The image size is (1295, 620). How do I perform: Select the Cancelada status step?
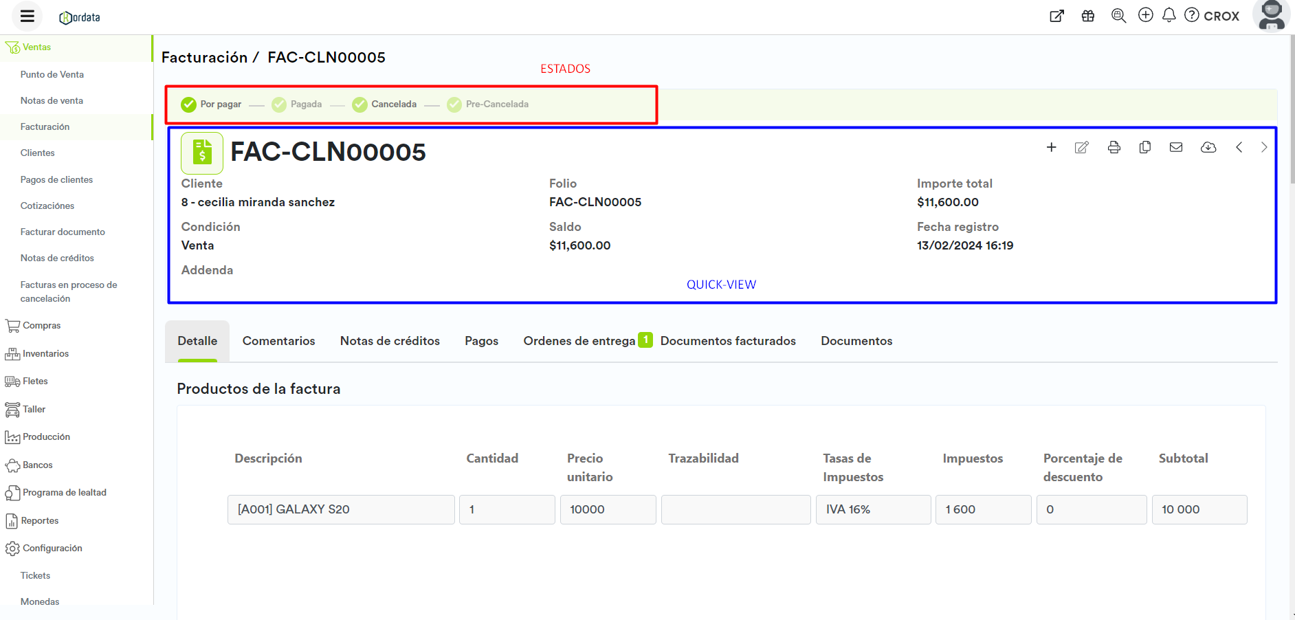[x=384, y=104]
